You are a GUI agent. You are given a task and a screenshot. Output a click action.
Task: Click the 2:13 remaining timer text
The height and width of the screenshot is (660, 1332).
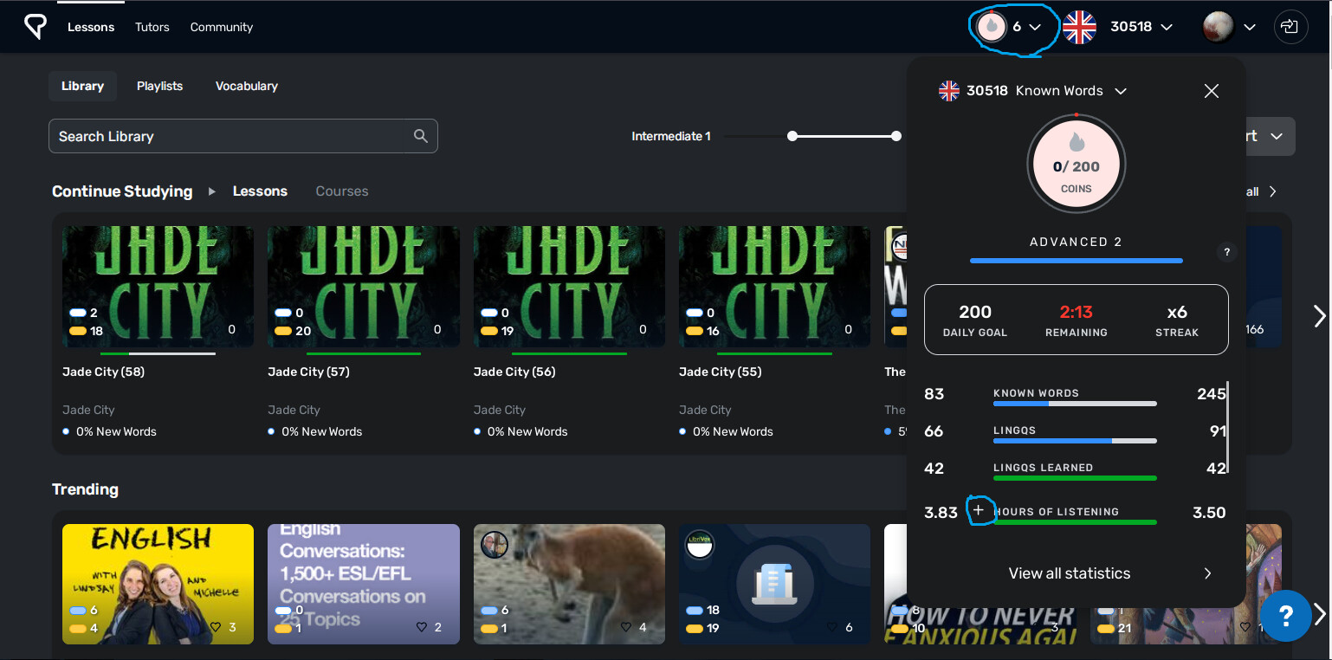[x=1077, y=312]
